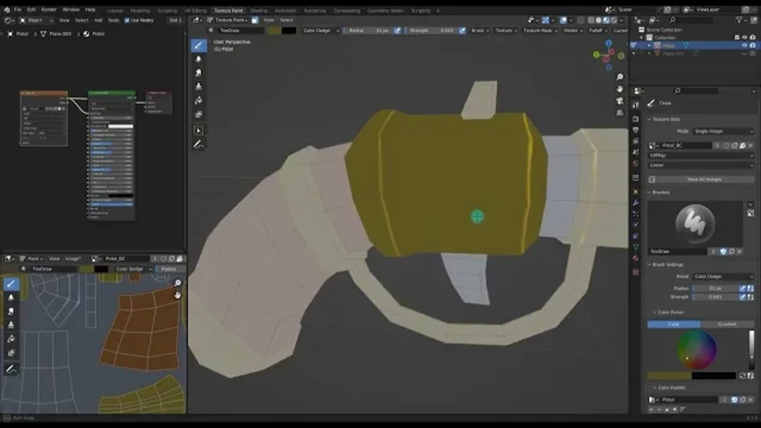761x428 pixels.
Task: Open Mode Single Image dropdown
Action: pyautogui.click(x=724, y=131)
